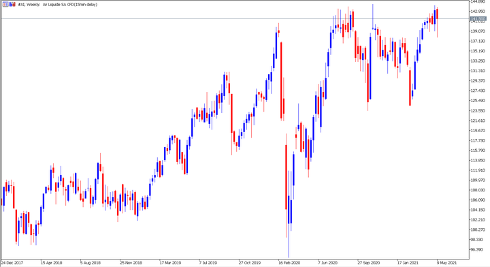Viewport: 490px width, 267px height.
Task: Click the 100.270 price scale label
Action: (x=478, y=230)
